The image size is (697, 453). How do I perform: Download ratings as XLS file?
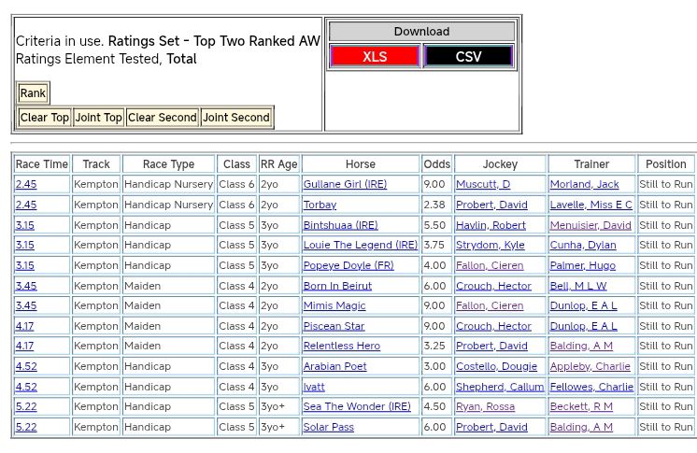[375, 56]
